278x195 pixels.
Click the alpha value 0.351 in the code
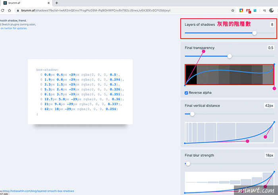coord(115,94)
